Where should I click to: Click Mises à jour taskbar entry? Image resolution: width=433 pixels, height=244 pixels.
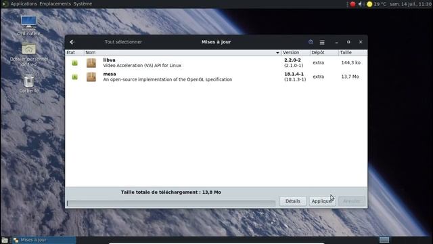point(44,240)
